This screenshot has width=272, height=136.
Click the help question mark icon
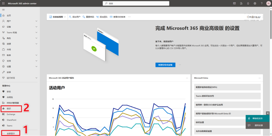[262, 3]
